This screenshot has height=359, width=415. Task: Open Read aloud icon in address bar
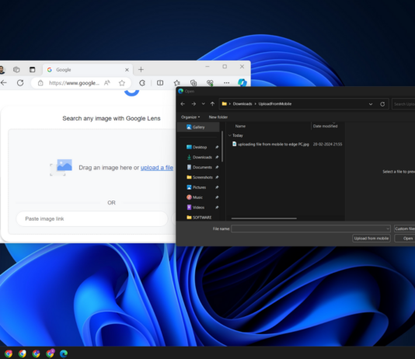coord(107,83)
